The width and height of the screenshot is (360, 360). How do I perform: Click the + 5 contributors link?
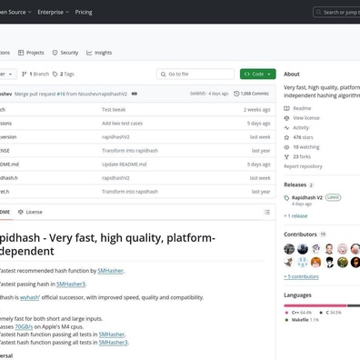pyautogui.click(x=301, y=276)
